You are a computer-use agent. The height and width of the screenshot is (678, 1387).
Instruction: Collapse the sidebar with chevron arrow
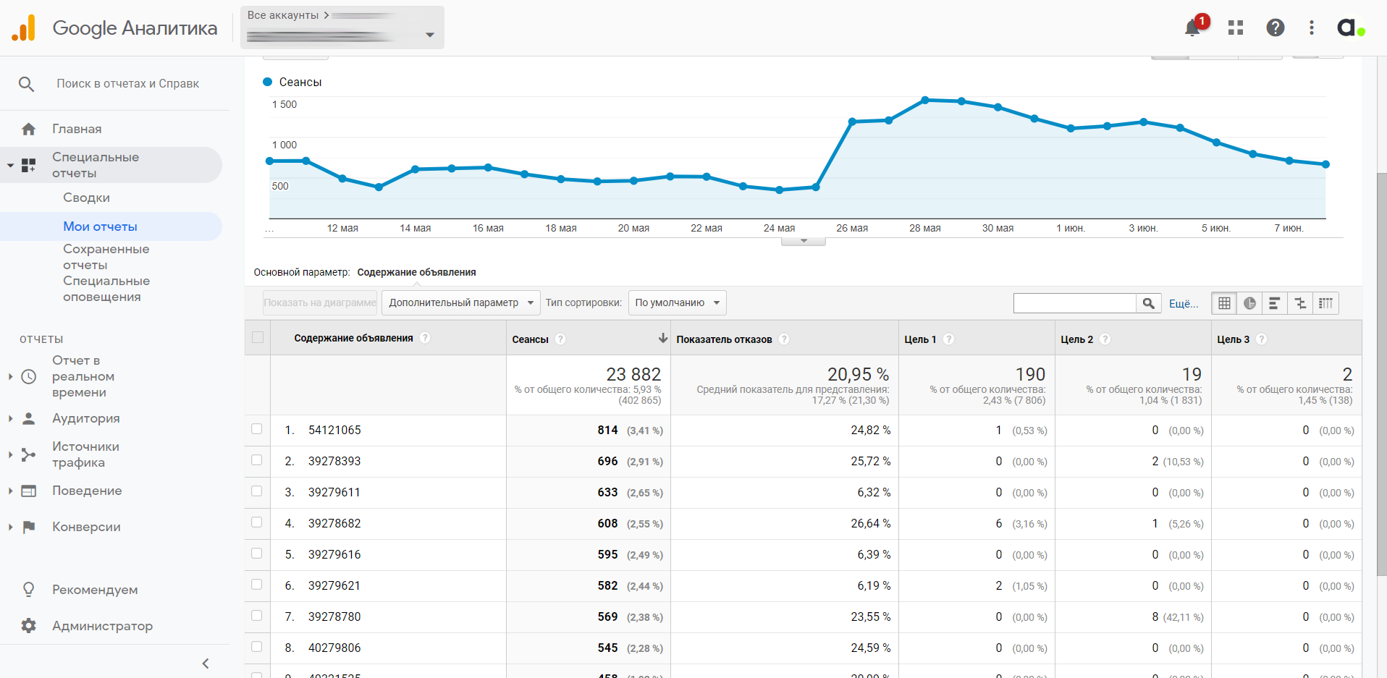click(206, 664)
